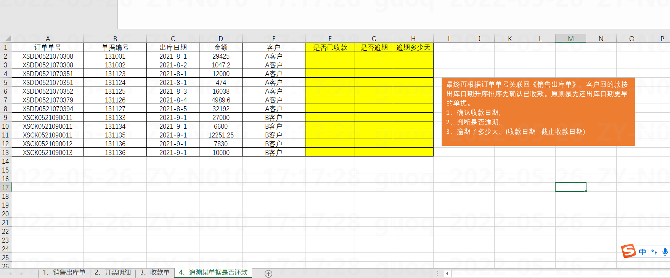The height and width of the screenshot is (278, 670).
Task: Click the add new sheet plus icon
Action: click(268, 274)
